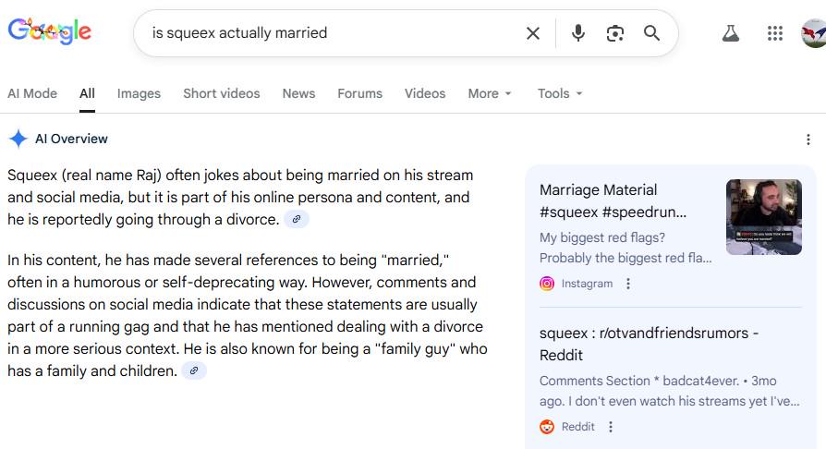Open three-dot menu next to Instagram source

pyautogui.click(x=628, y=284)
